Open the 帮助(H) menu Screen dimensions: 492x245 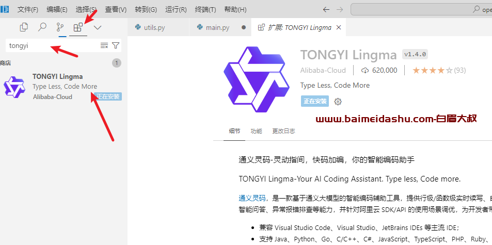click(x=235, y=9)
